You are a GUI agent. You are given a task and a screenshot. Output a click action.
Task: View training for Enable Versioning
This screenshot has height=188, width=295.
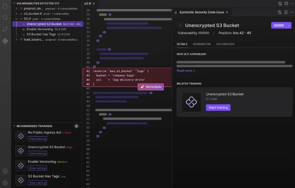(37, 168)
